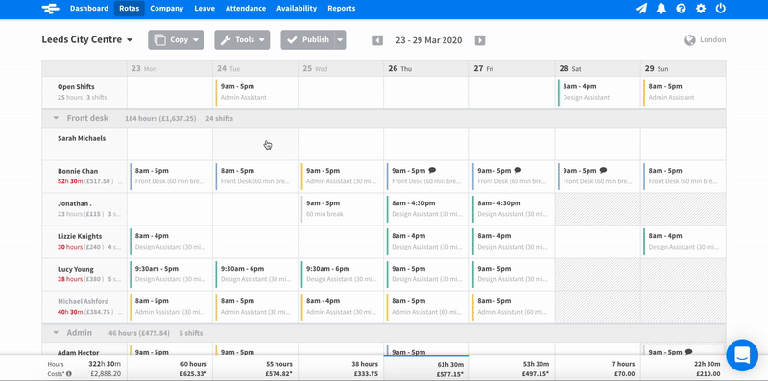Open Bonnie Chan's Monday 8am - 5pm shift
This screenshot has height=381, width=768.
170,177
